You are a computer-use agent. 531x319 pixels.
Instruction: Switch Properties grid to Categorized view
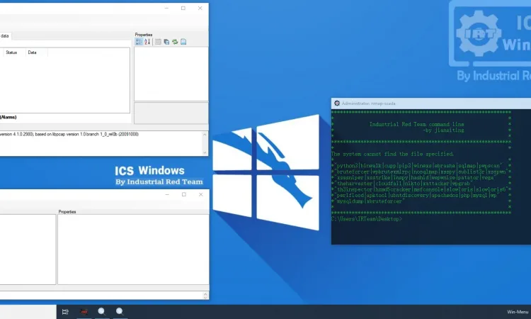pos(139,42)
